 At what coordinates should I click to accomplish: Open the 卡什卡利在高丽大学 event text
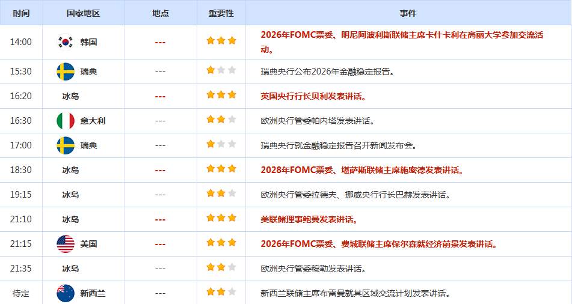pyautogui.click(x=402, y=42)
